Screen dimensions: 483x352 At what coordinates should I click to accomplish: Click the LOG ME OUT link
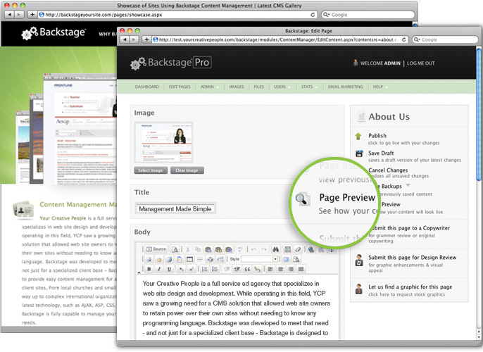(x=420, y=63)
